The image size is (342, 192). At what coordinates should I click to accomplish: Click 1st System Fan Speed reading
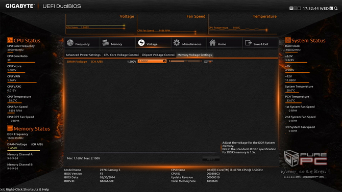300,108
